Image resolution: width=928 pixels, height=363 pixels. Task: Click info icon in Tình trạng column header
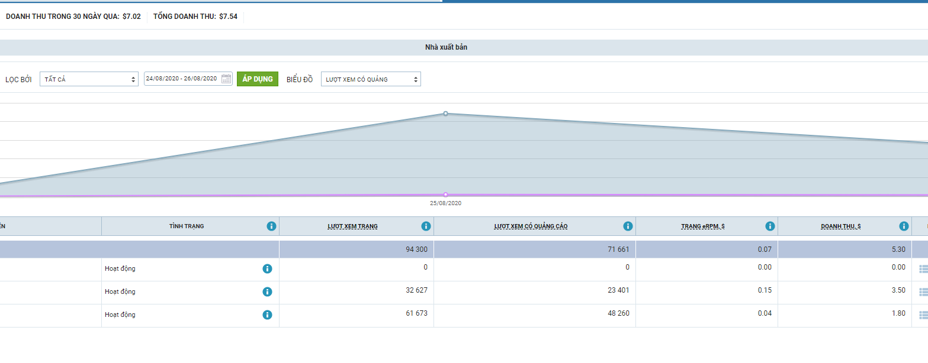pos(271,226)
